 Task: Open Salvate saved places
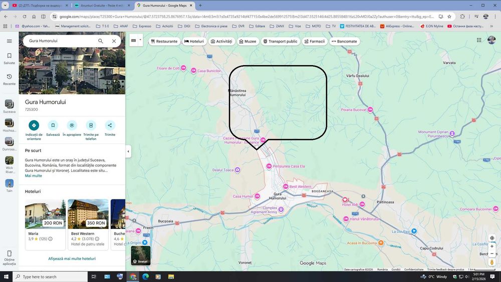9,59
